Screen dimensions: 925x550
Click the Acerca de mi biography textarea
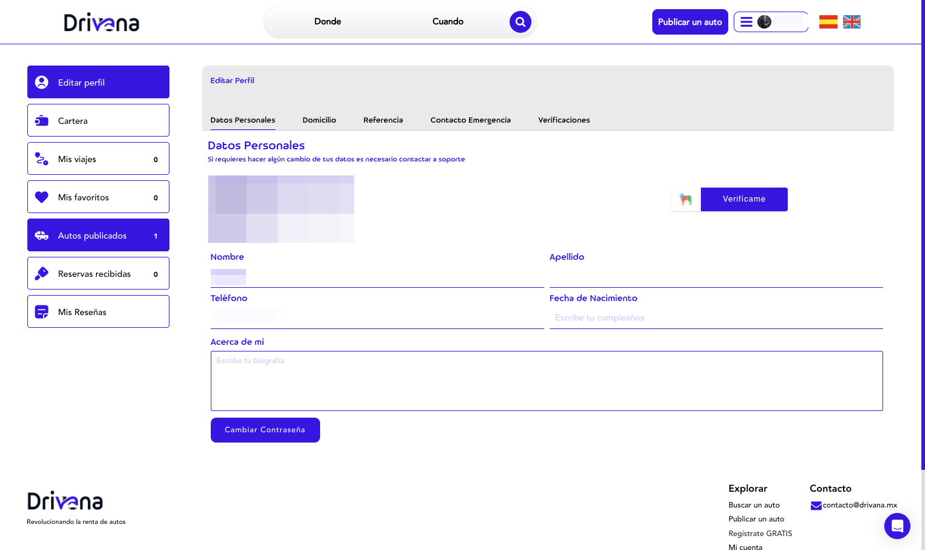pyautogui.click(x=547, y=381)
